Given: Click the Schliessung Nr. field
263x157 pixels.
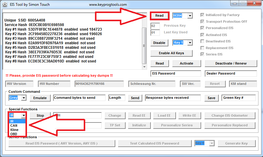Looking at the screenshot, I should click(152, 84).
